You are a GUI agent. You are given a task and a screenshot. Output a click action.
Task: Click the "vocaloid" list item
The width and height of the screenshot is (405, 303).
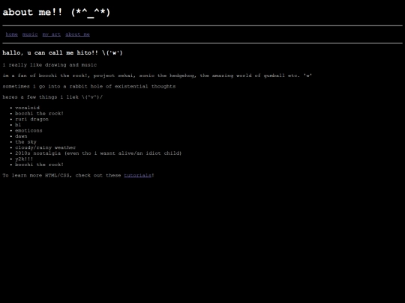tap(28, 108)
